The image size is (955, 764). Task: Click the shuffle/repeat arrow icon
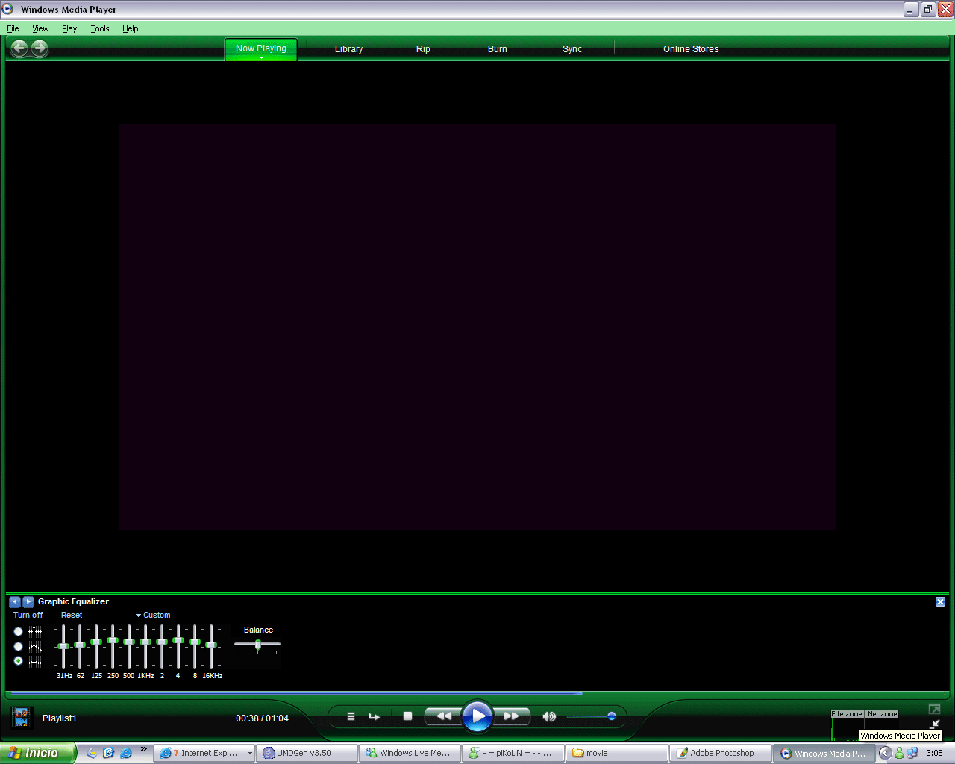click(x=375, y=716)
